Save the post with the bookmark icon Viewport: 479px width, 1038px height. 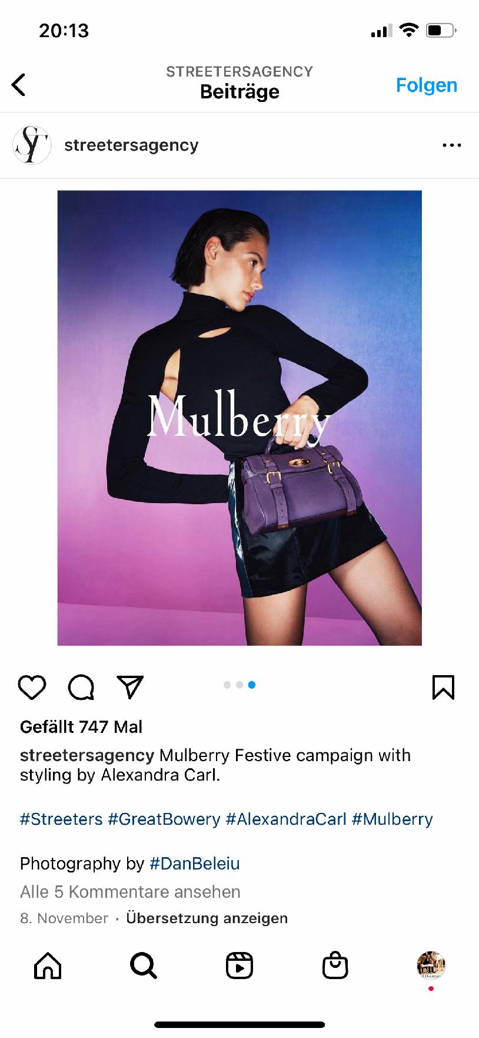443,687
